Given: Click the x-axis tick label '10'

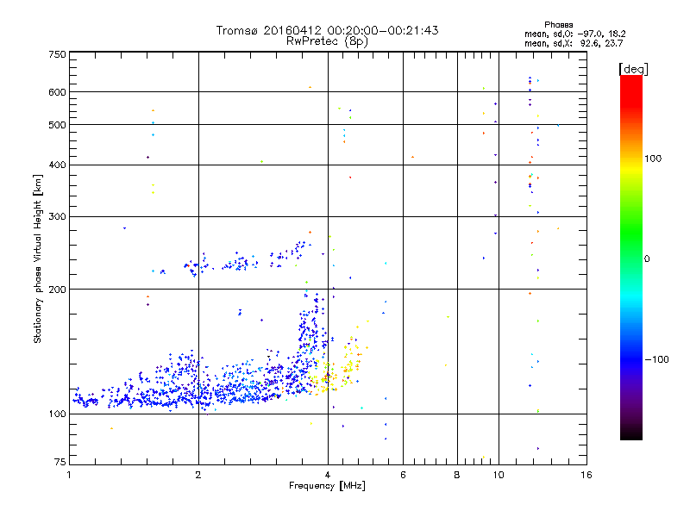Looking at the screenshot, I should (499, 475).
